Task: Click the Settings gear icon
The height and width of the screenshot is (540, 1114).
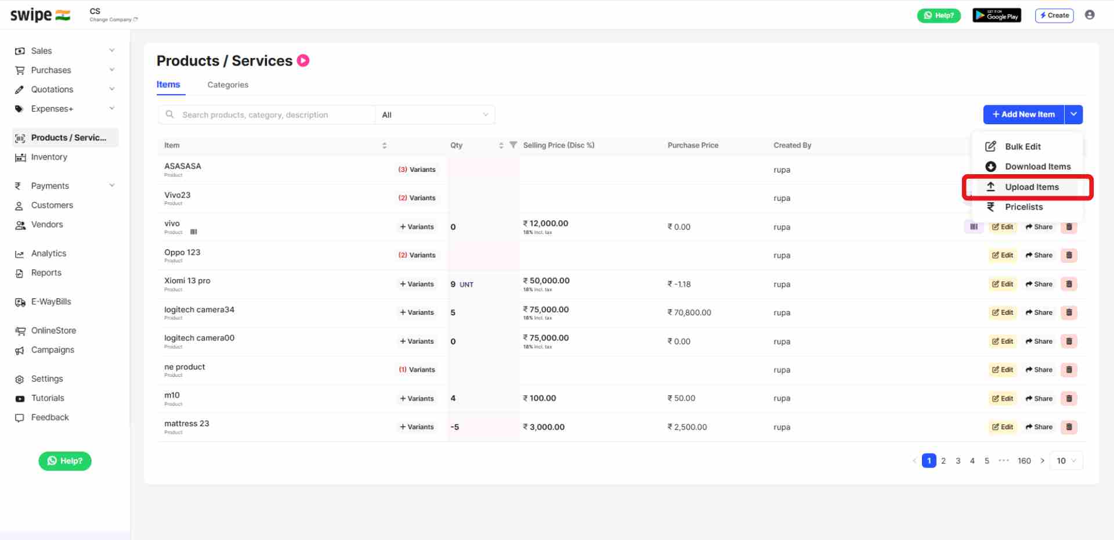Action: tap(20, 379)
